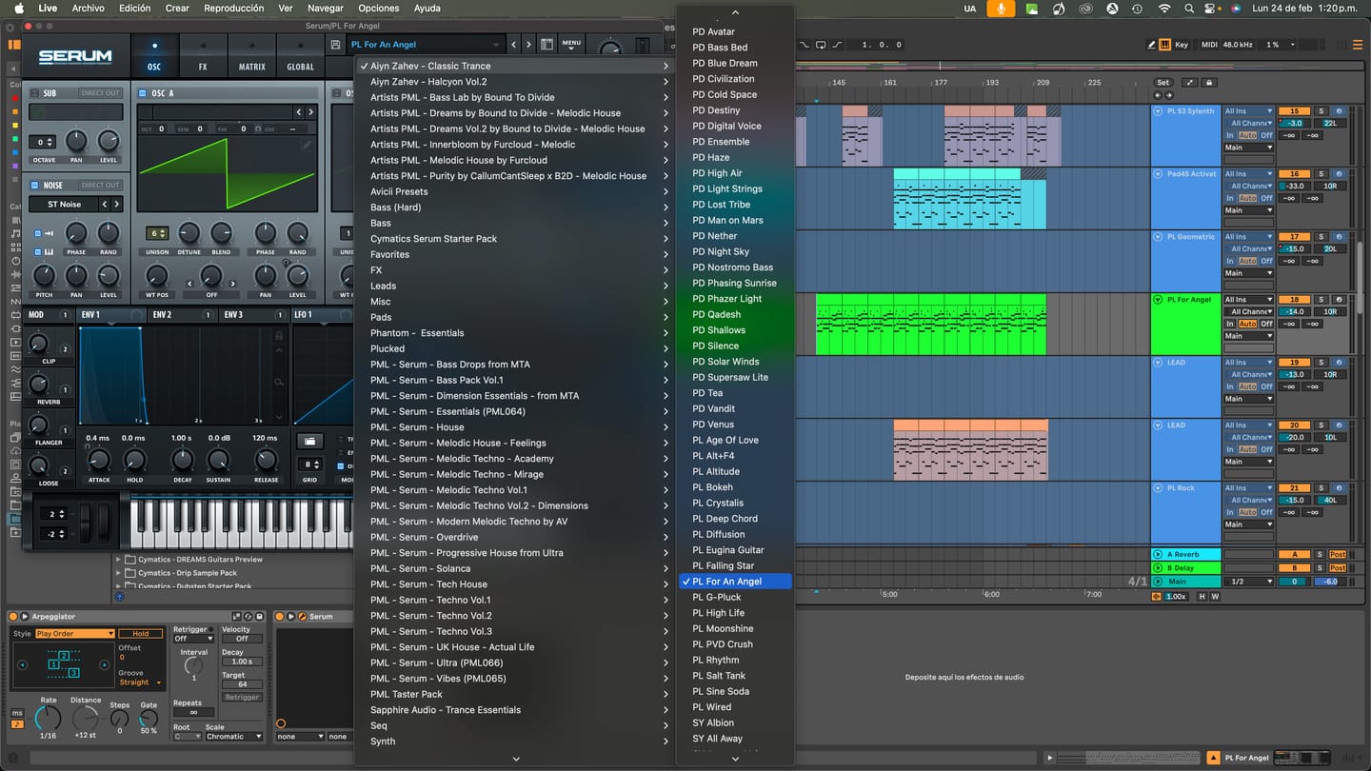The image size is (1371, 771).
Task: Open Retrigger Off dropdown in Arpeggiator
Action: click(x=194, y=639)
